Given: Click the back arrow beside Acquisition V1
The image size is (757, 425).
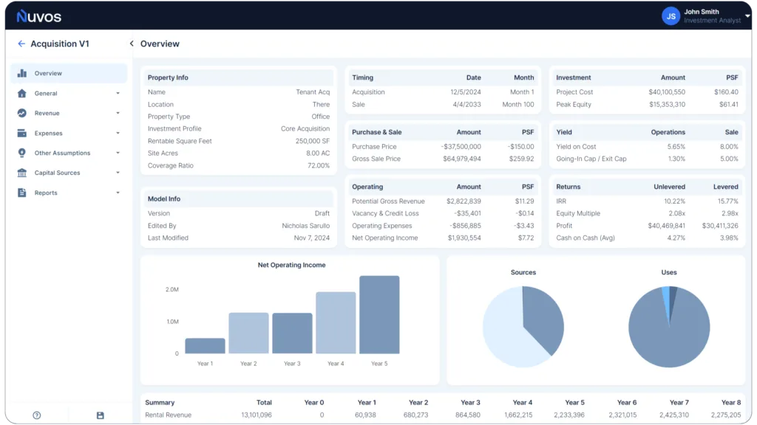Looking at the screenshot, I should click(x=21, y=44).
